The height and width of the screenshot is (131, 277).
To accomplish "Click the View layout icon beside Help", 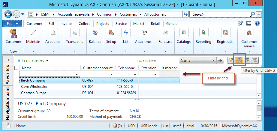I will pos(249,23).
